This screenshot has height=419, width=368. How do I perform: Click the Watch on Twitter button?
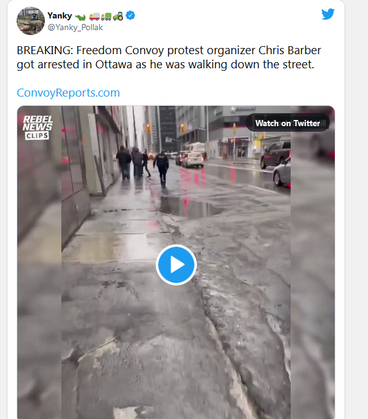(287, 123)
